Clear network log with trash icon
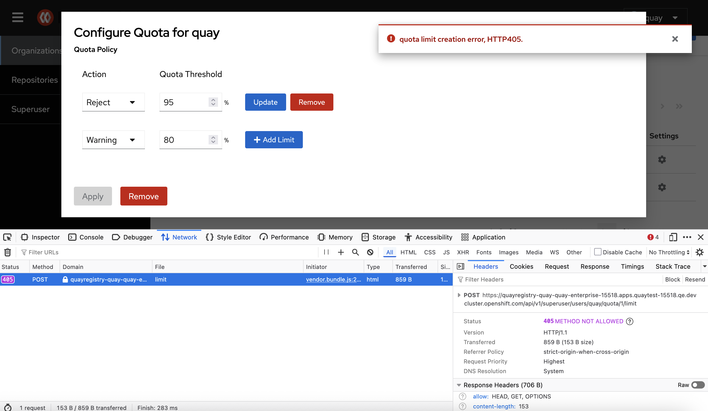The height and width of the screenshot is (411, 708). click(8, 252)
